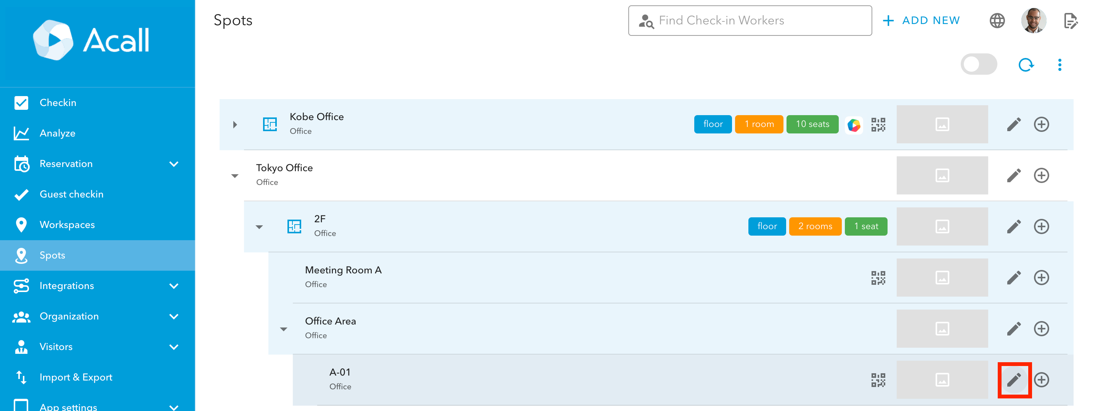Click the image placeholder for Kobe Office
This screenshot has height=411, width=1098.
point(942,125)
